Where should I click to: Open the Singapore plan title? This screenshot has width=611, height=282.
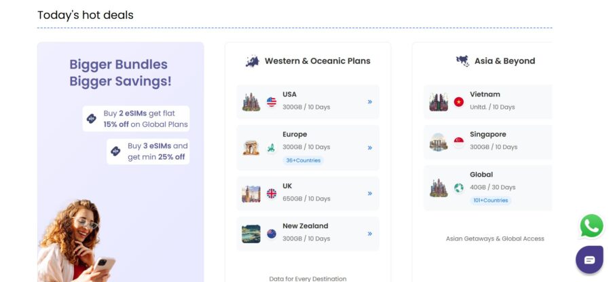(488, 134)
